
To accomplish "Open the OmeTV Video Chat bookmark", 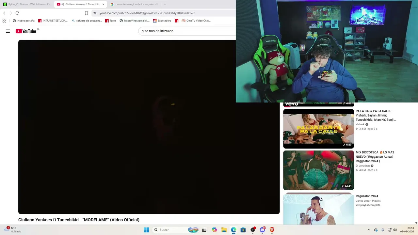I will [196, 21].
